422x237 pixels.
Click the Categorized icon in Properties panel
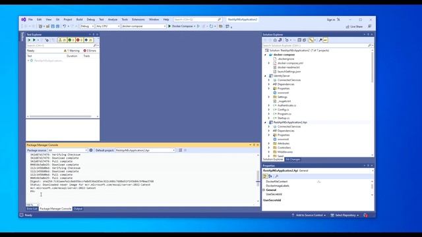click(265, 176)
